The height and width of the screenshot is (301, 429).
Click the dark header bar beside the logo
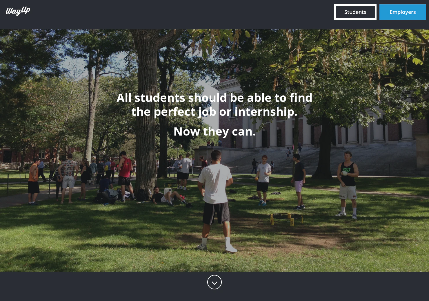pos(180,15)
